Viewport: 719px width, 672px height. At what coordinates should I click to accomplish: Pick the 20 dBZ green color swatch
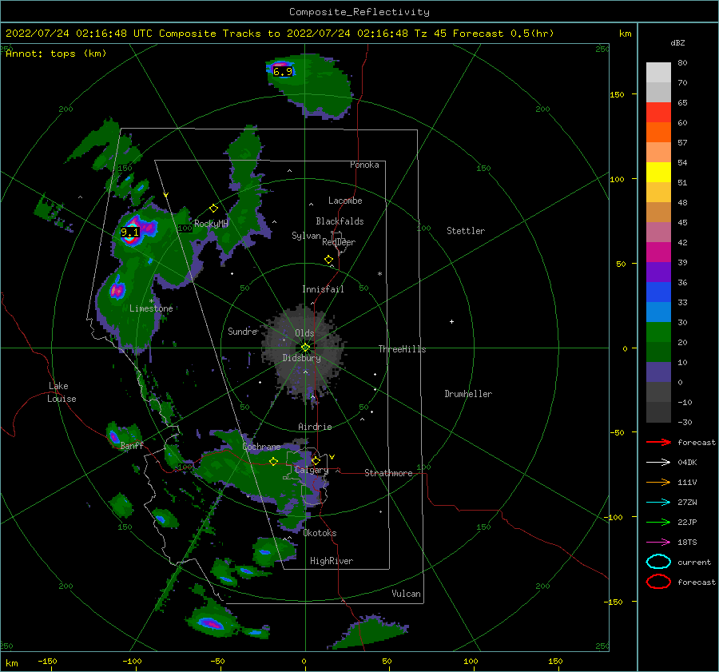click(x=658, y=332)
